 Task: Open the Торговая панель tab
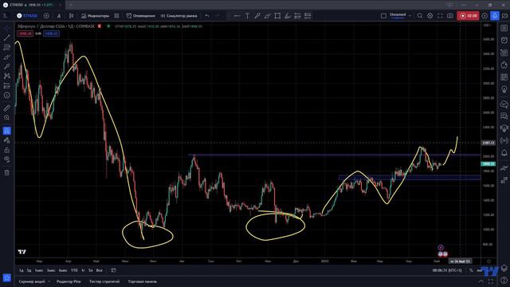tap(143, 281)
